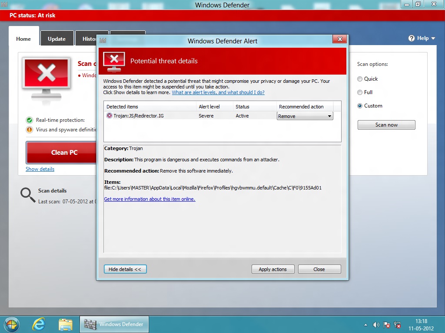The height and width of the screenshot is (333, 445).
Task: Click the orange virus definitions warning icon
Action: [x=29, y=130]
